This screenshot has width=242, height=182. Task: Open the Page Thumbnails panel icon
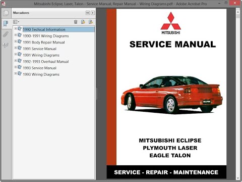(x=6, y=13)
